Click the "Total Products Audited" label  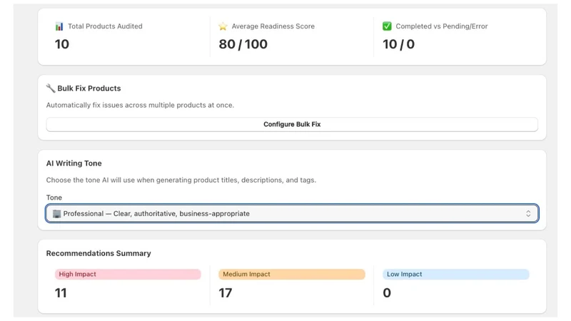(x=105, y=26)
